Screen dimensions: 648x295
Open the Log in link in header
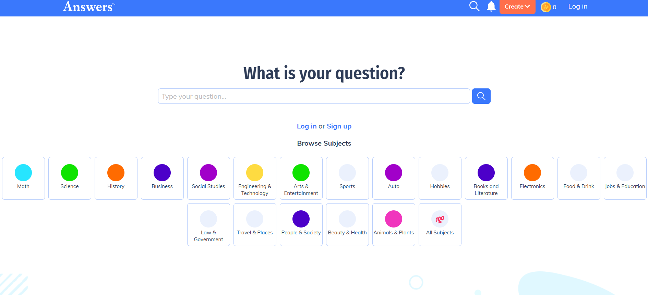[x=577, y=6]
